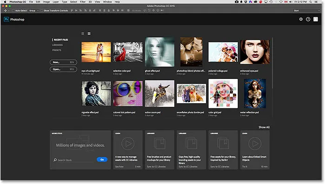
Task: Click the Distribute vertical centers icon
Action: 104,10
